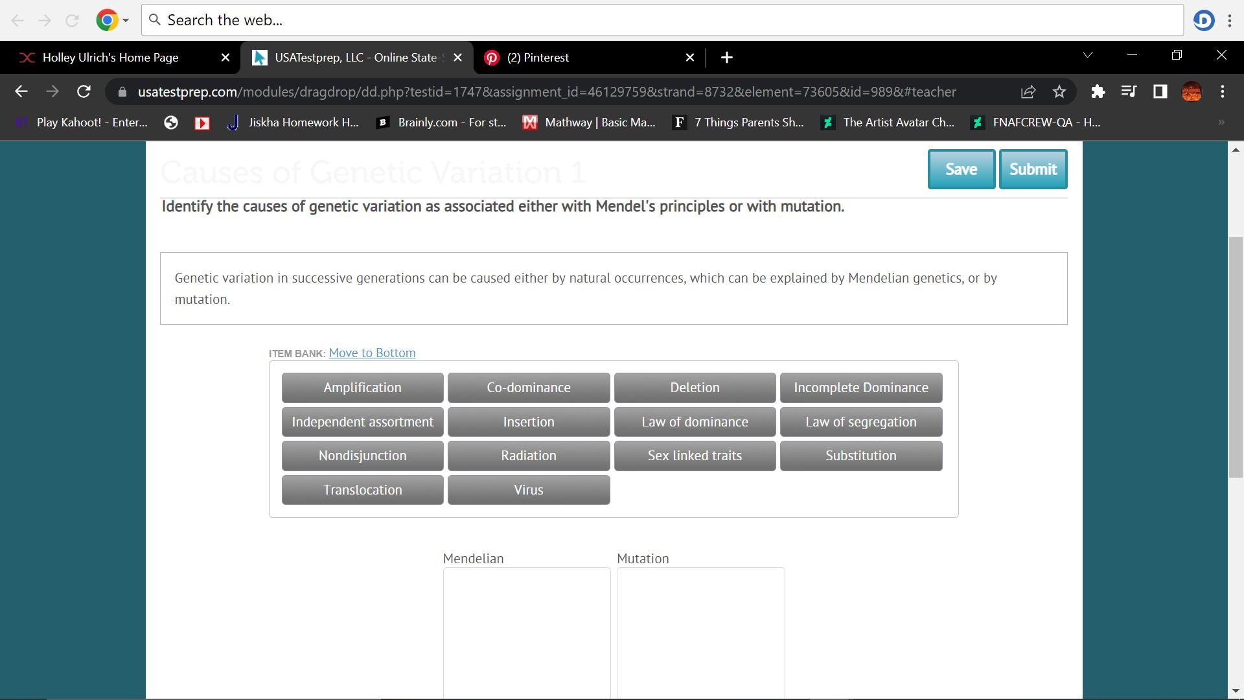
Task: Click the Save button
Action: coord(961,169)
